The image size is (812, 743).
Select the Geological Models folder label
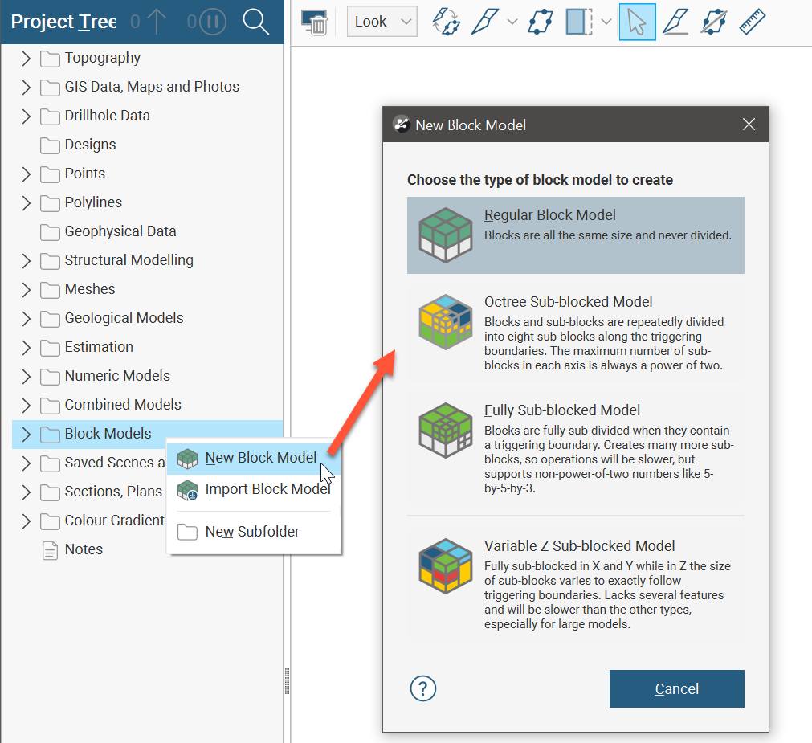124,318
